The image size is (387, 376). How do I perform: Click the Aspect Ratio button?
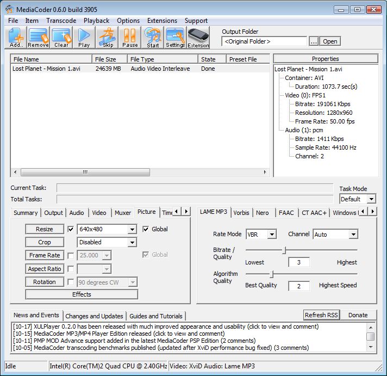point(45,269)
